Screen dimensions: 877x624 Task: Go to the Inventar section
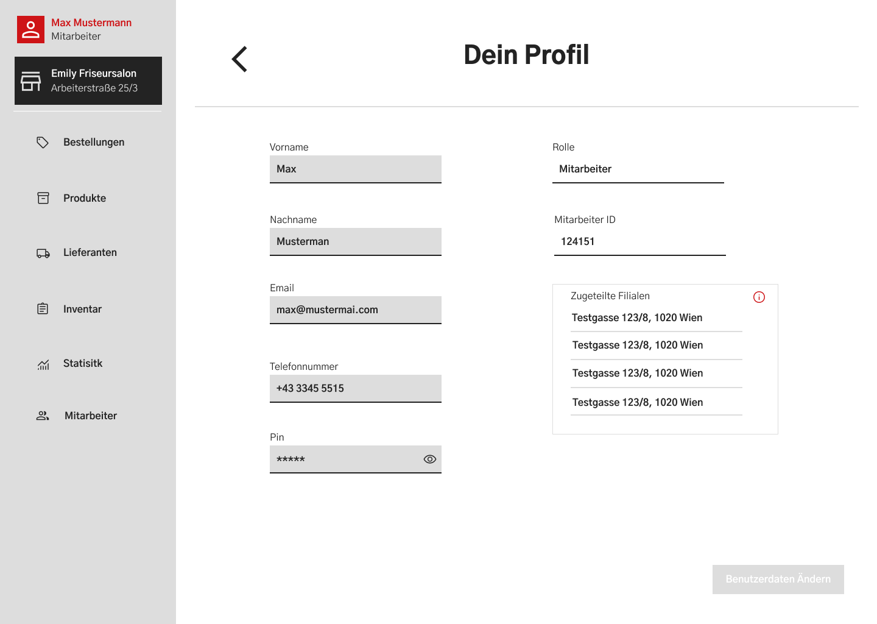tap(82, 309)
